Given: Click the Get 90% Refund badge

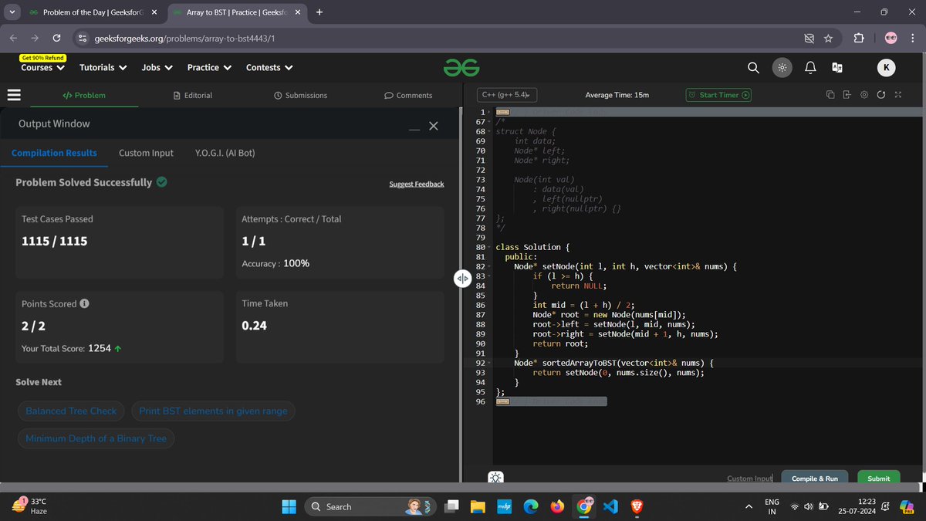Looking at the screenshot, I should [43, 58].
